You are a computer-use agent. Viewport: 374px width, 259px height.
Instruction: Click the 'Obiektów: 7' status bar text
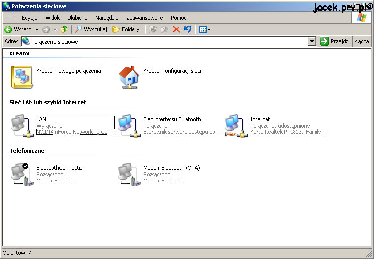click(x=17, y=253)
